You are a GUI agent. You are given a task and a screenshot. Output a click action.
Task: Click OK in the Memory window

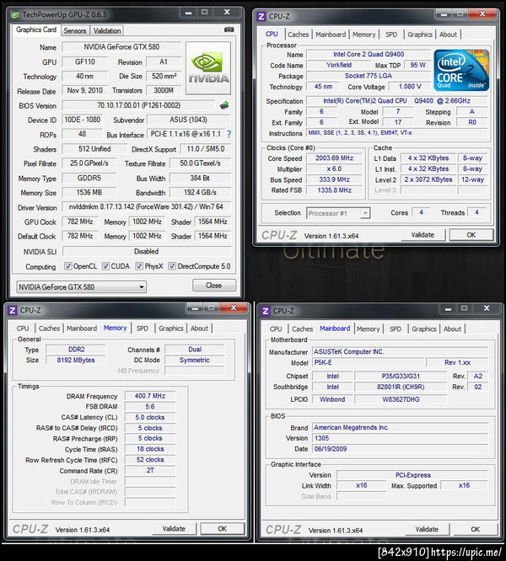click(223, 529)
